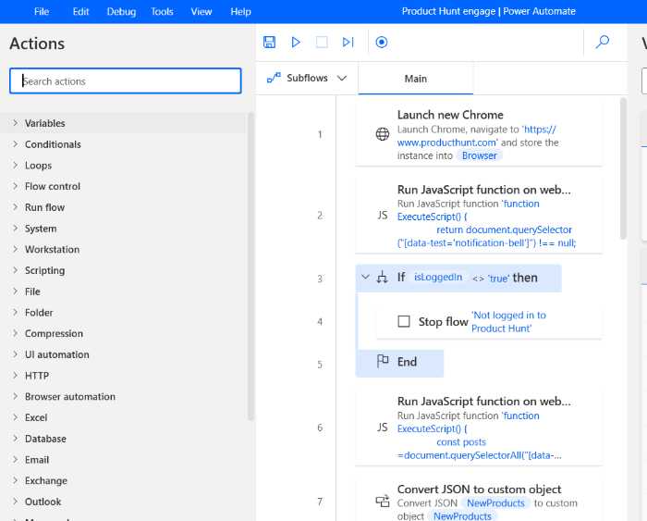
Task: Expand the File action group
Action: tap(16, 291)
